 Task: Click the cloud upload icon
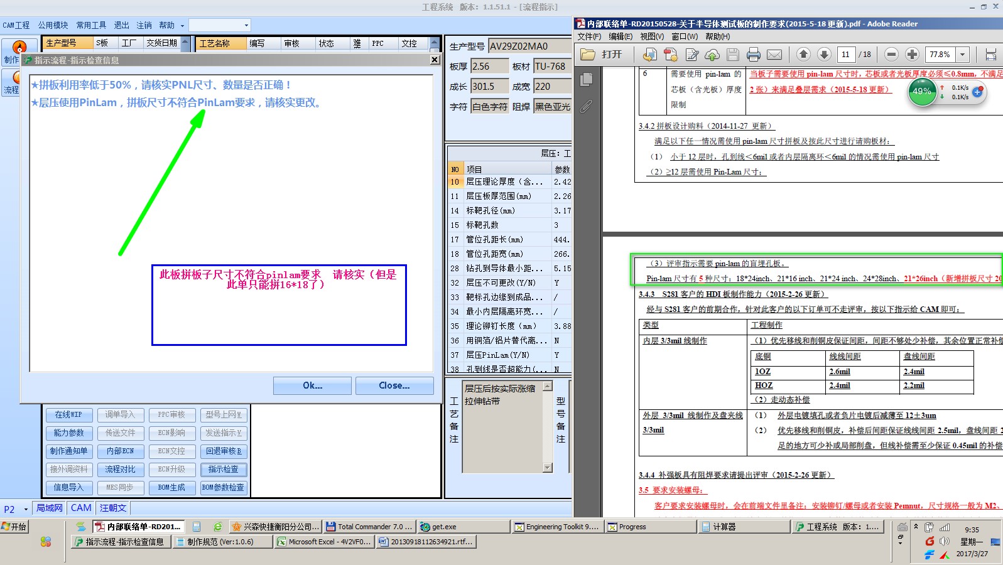pos(712,55)
